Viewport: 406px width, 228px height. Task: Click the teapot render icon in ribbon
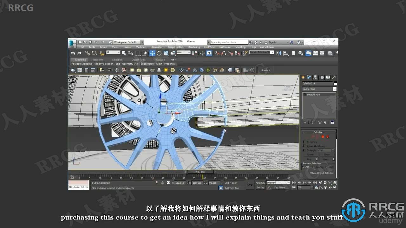73,70
